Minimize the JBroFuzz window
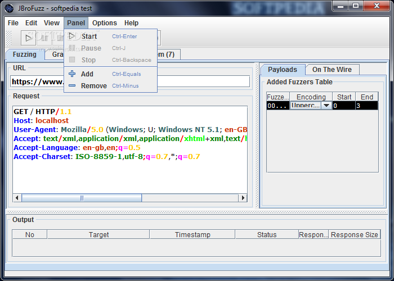The width and height of the screenshot is (394, 281). 341,6
